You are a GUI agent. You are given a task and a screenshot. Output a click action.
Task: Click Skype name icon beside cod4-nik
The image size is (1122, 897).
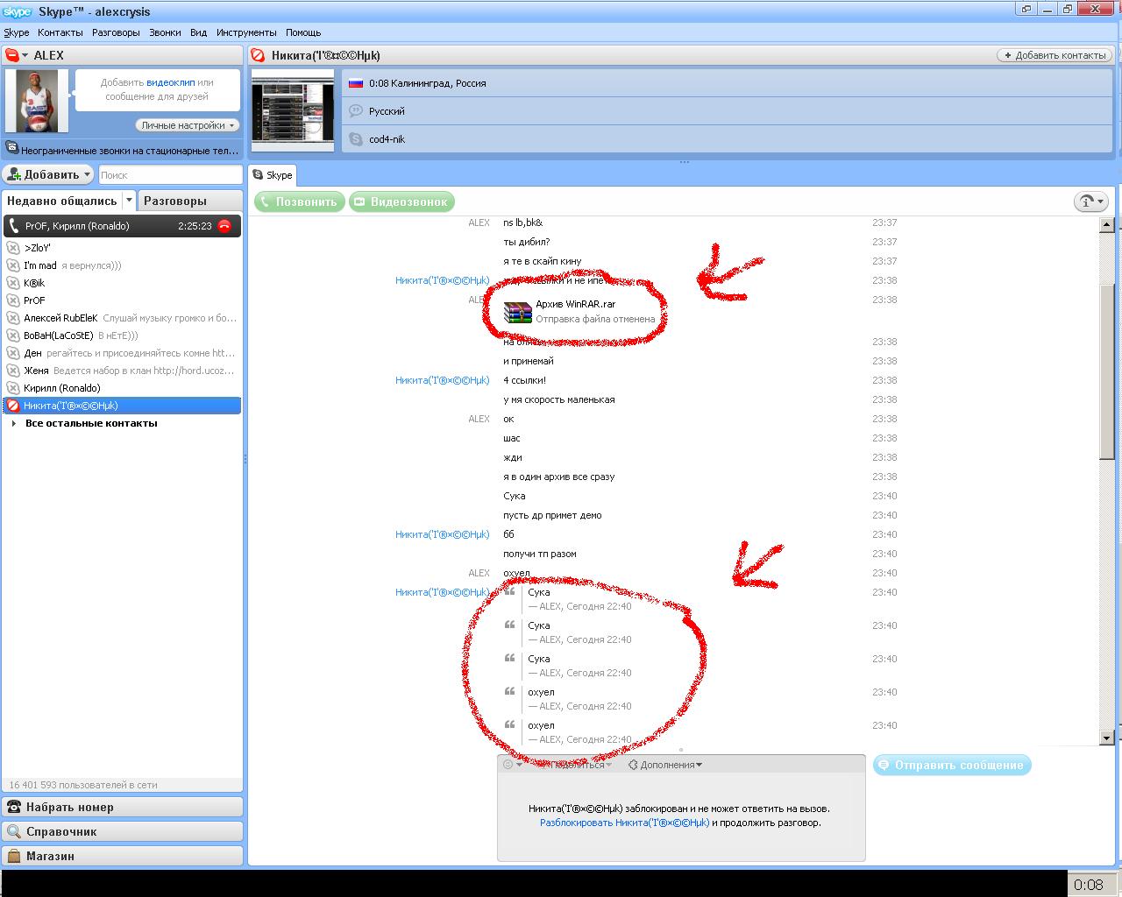[356, 139]
